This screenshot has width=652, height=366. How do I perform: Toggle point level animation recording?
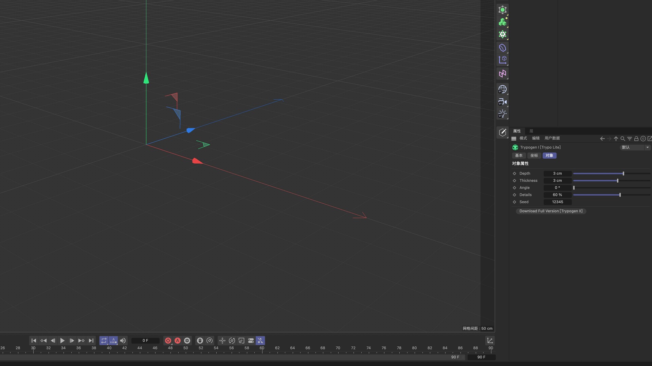click(x=260, y=341)
